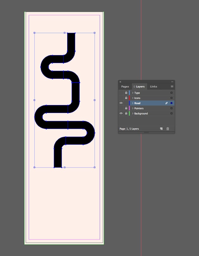Screen dimensions: 199x256
Task: Click the Road layer blue selection square
Action: pyautogui.click(x=172, y=103)
